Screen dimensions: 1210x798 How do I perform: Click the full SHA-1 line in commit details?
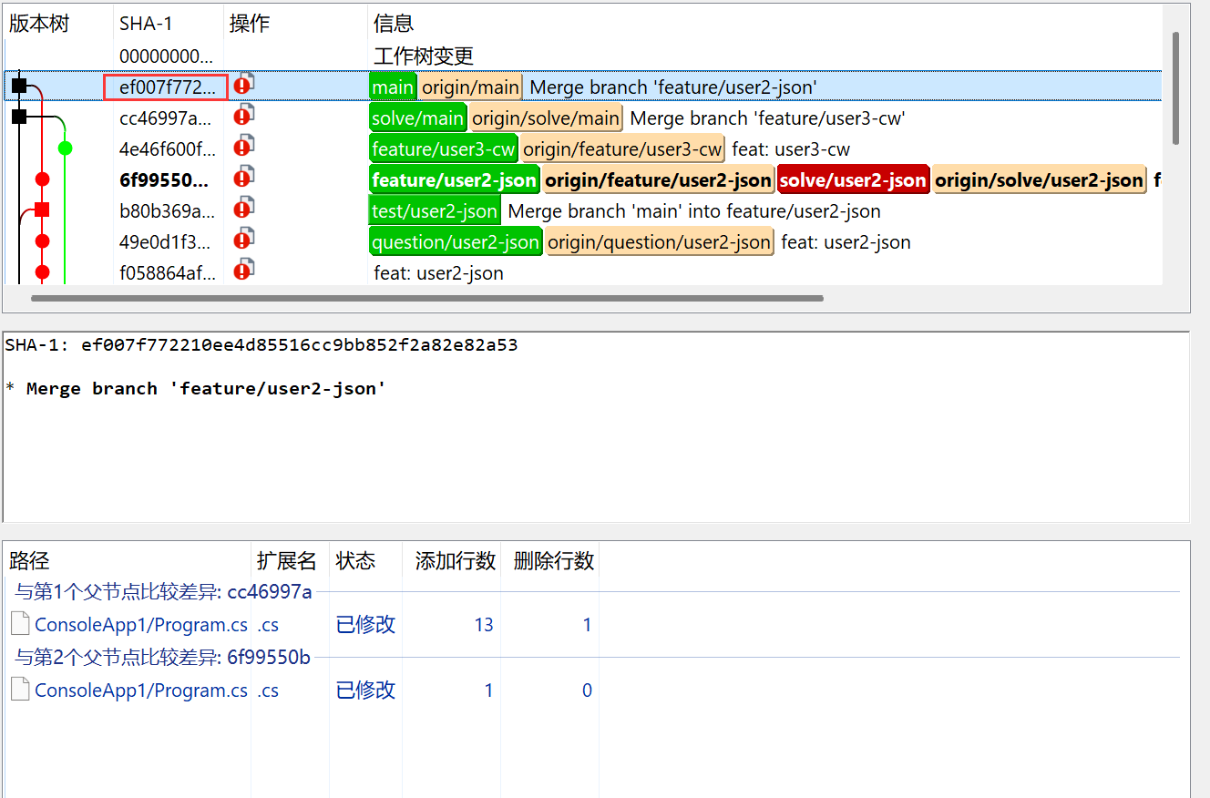pos(261,345)
